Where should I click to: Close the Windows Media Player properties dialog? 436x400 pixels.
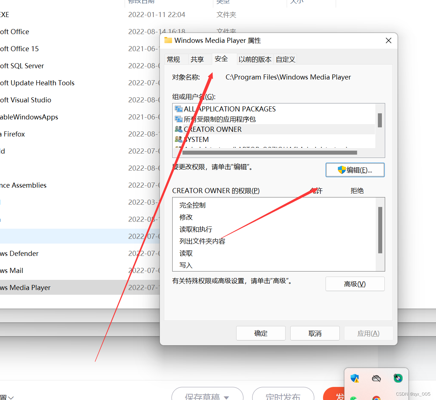tap(388, 41)
